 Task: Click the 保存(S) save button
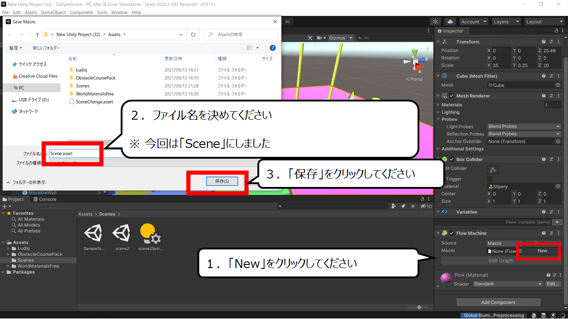coord(222,181)
